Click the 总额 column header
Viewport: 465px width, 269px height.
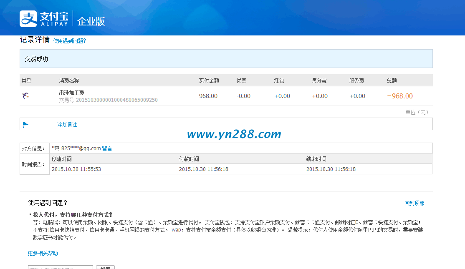(392, 80)
